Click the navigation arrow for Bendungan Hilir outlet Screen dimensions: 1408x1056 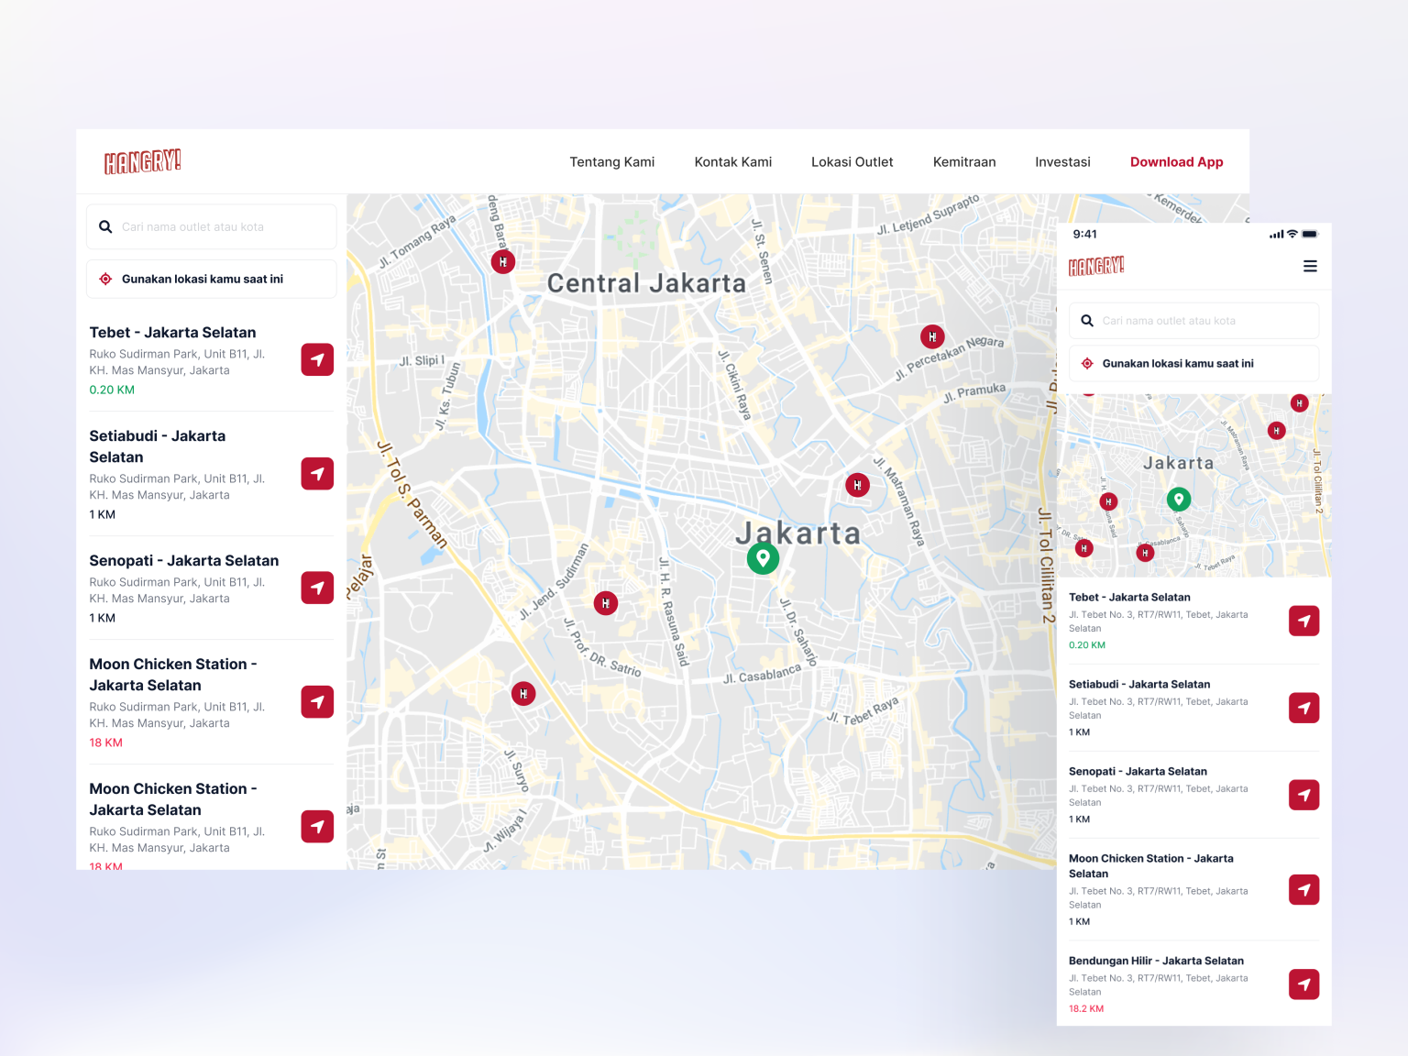[x=1303, y=984]
